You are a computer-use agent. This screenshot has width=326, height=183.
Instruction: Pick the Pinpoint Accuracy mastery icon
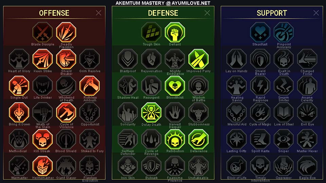(284, 32)
